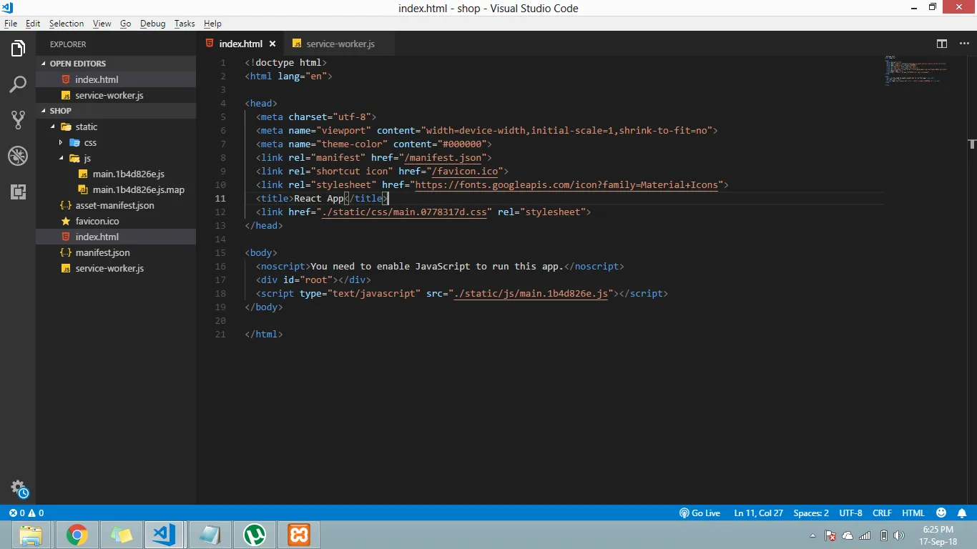The height and width of the screenshot is (549, 977).
Task: Open the Source Control view
Action: tap(18, 119)
